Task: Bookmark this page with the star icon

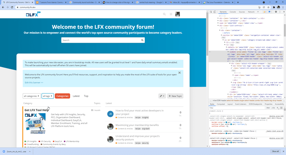Action: (x=268, y=7)
